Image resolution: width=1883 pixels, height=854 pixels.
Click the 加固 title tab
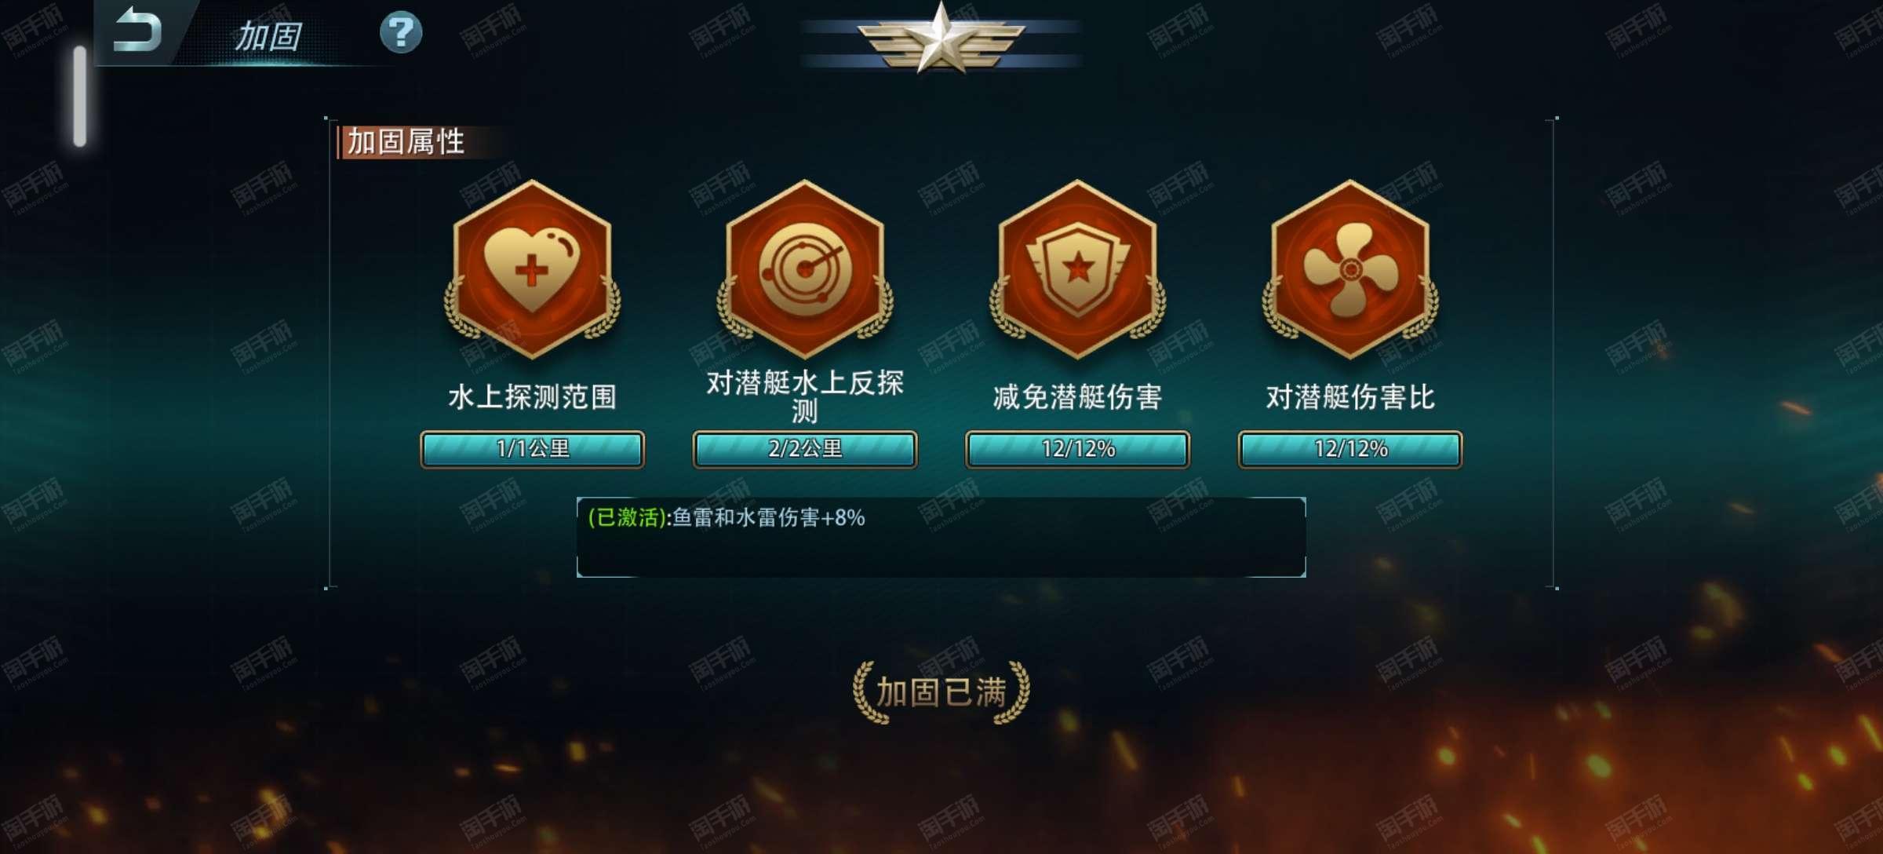[x=268, y=36]
